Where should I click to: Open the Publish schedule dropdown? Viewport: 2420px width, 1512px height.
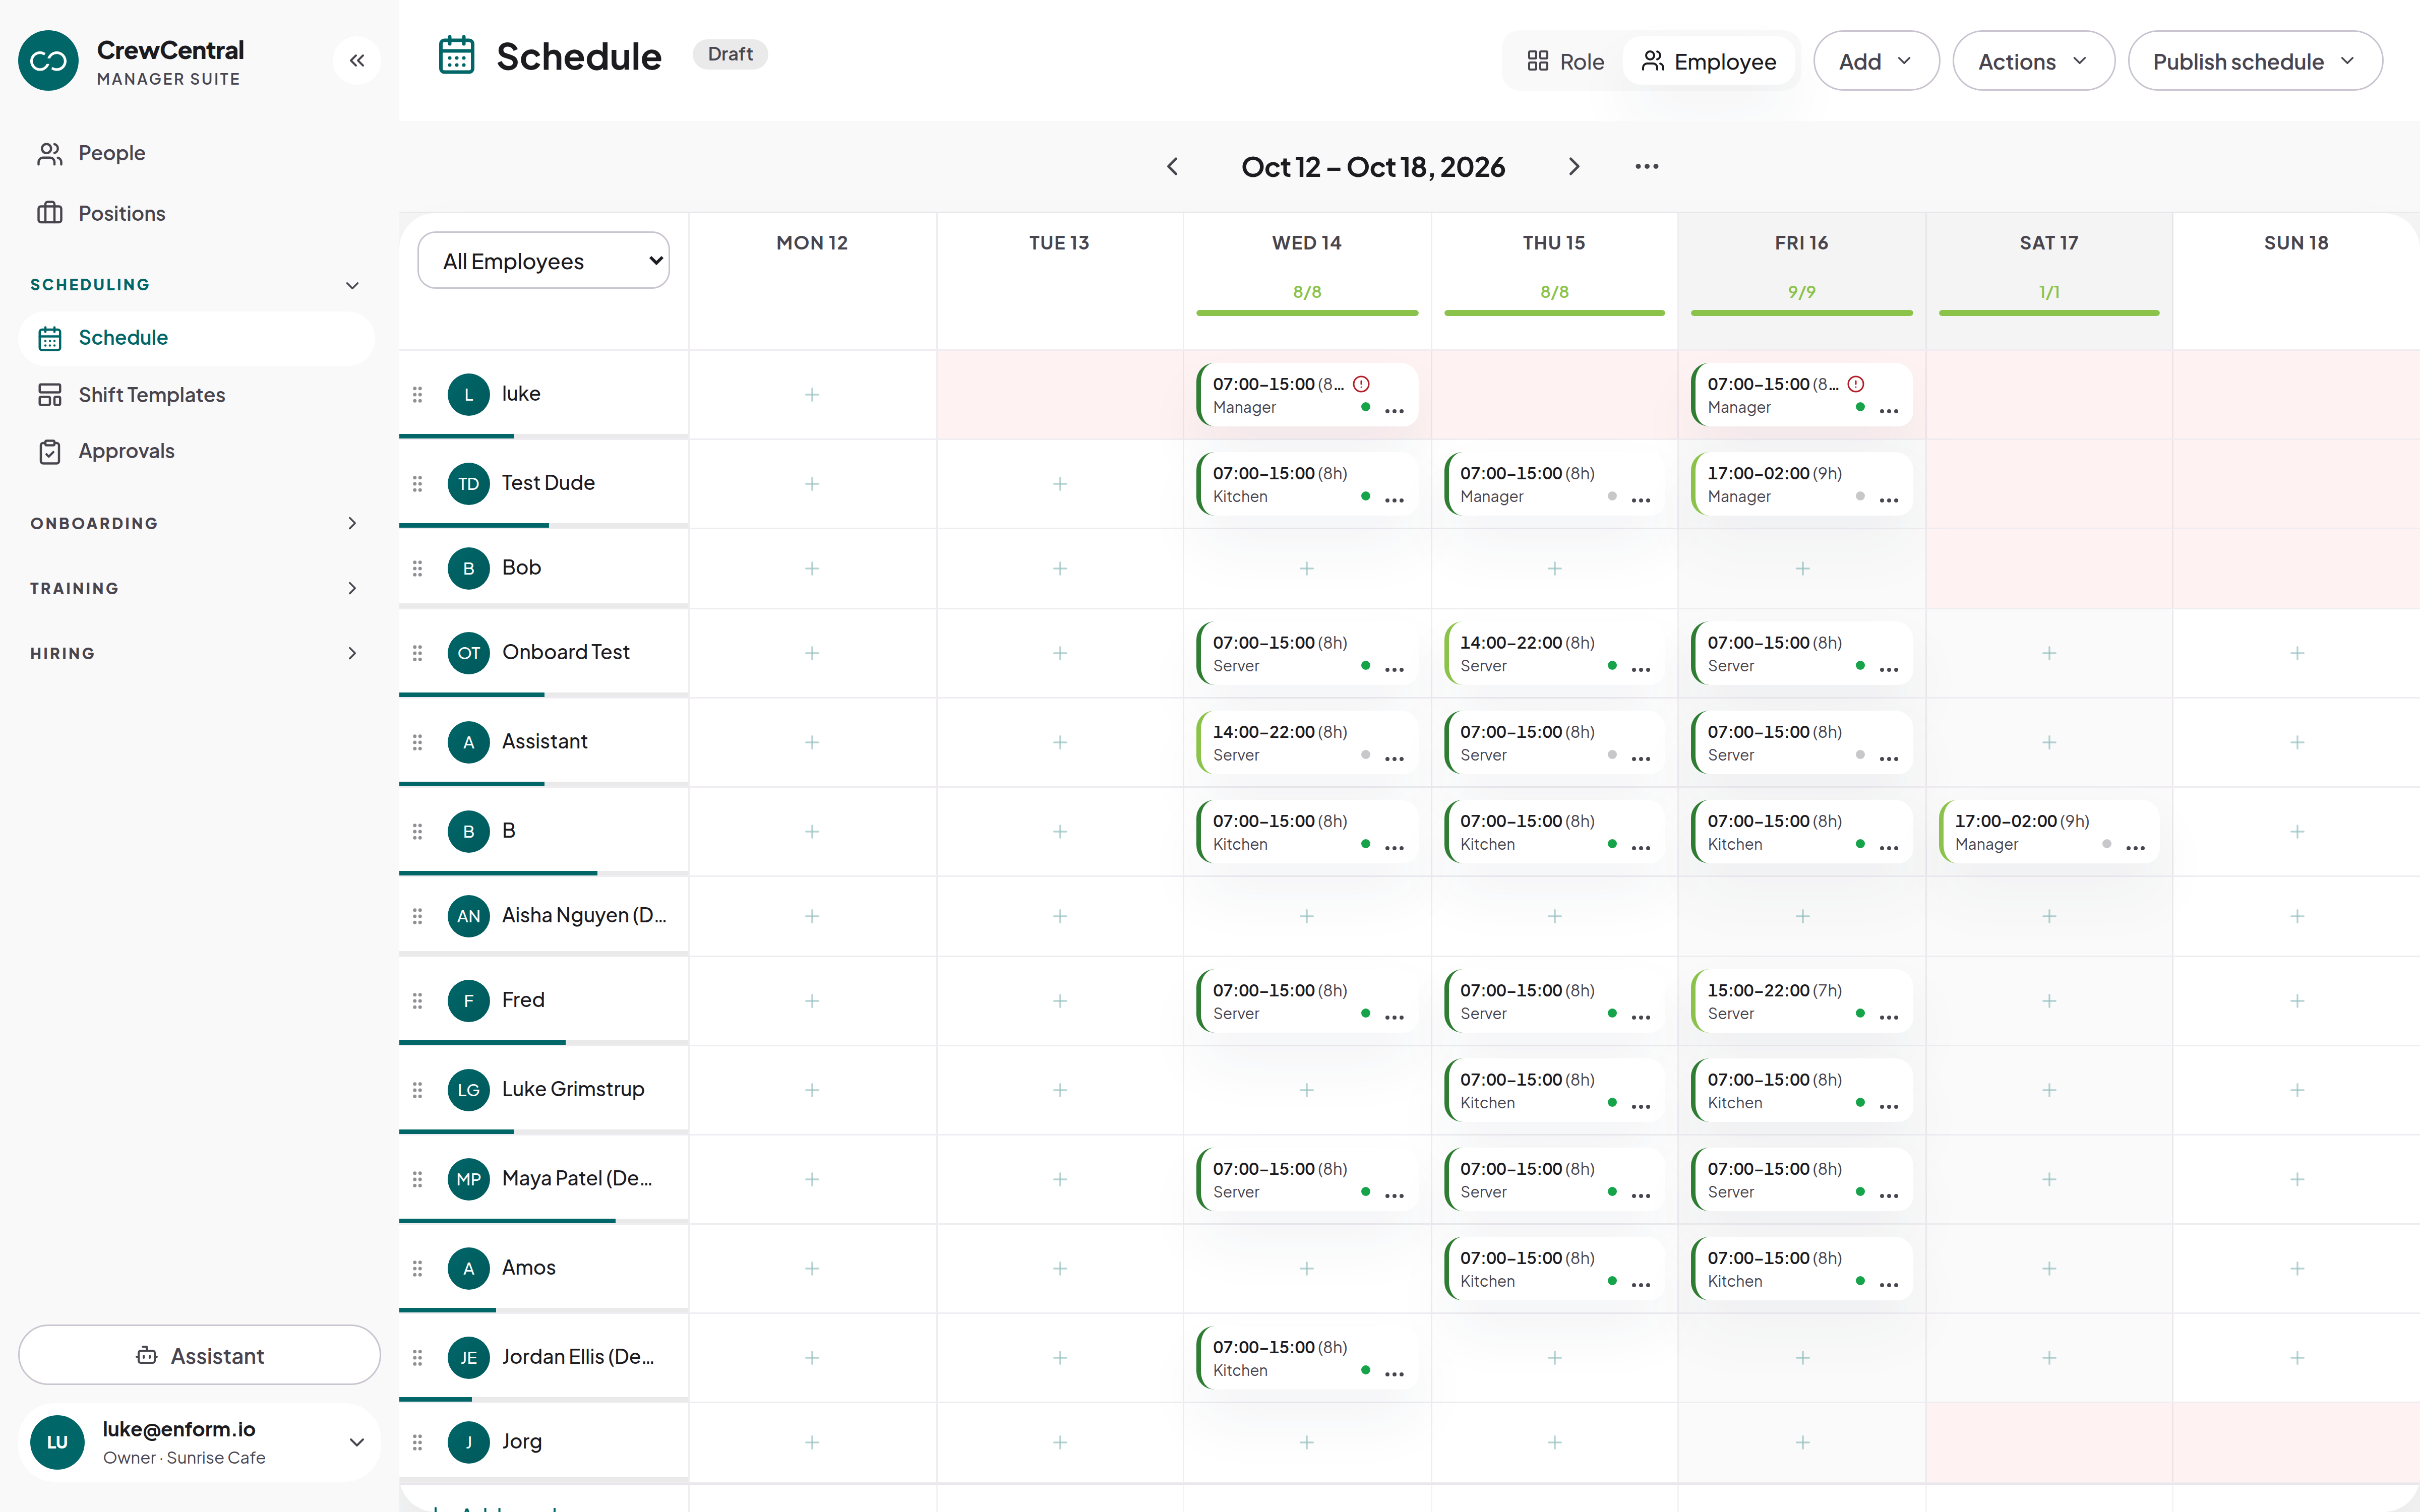pyautogui.click(x=2254, y=61)
